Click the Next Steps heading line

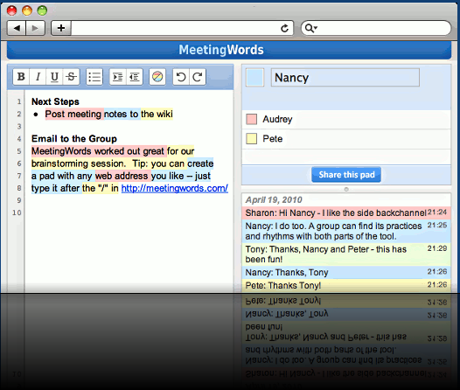point(55,101)
